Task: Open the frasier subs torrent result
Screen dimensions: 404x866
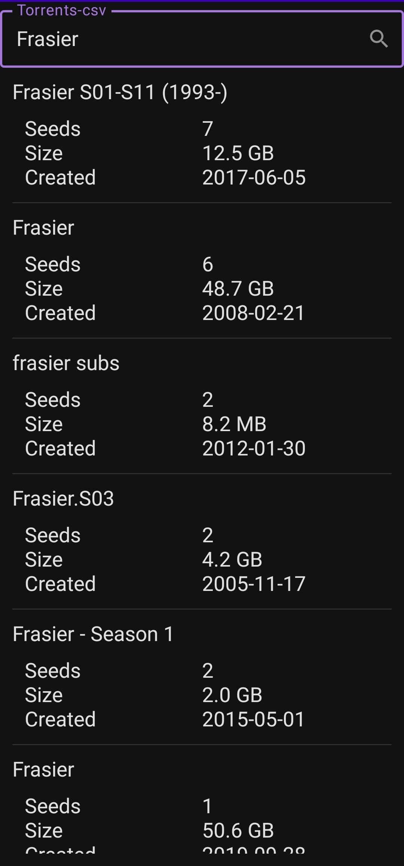Action: (66, 363)
